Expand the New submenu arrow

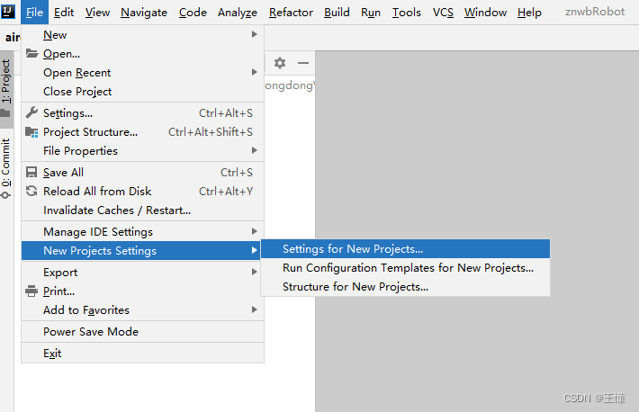(255, 34)
